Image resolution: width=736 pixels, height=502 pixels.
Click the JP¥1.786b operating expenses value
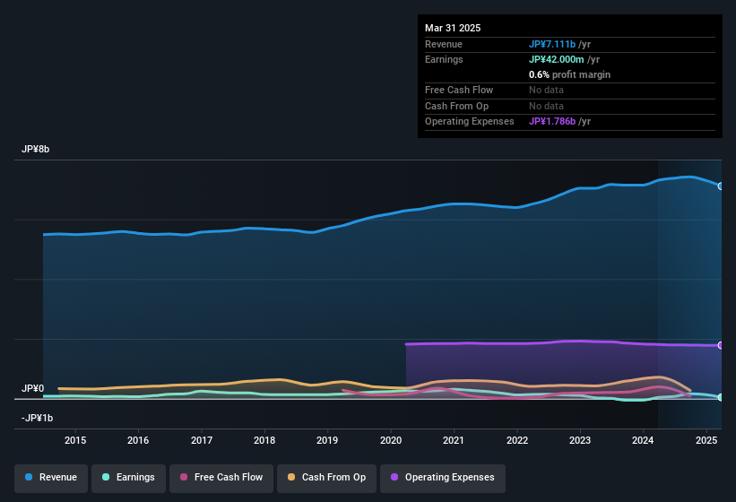552,122
